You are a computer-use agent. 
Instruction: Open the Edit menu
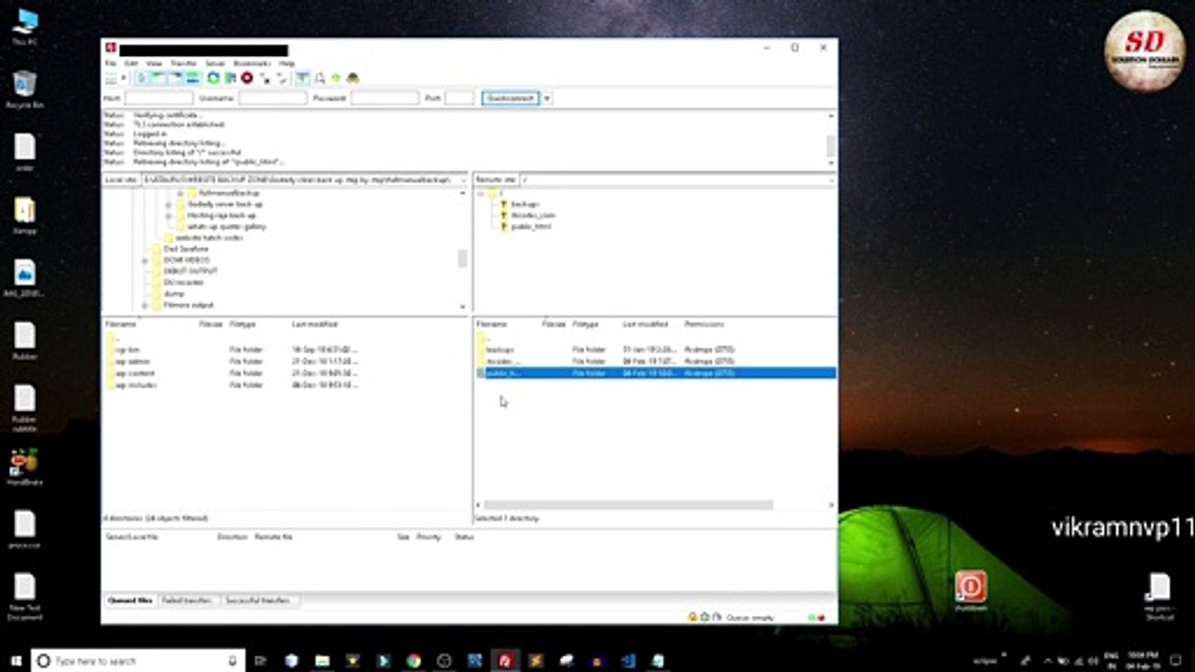click(131, 63)
